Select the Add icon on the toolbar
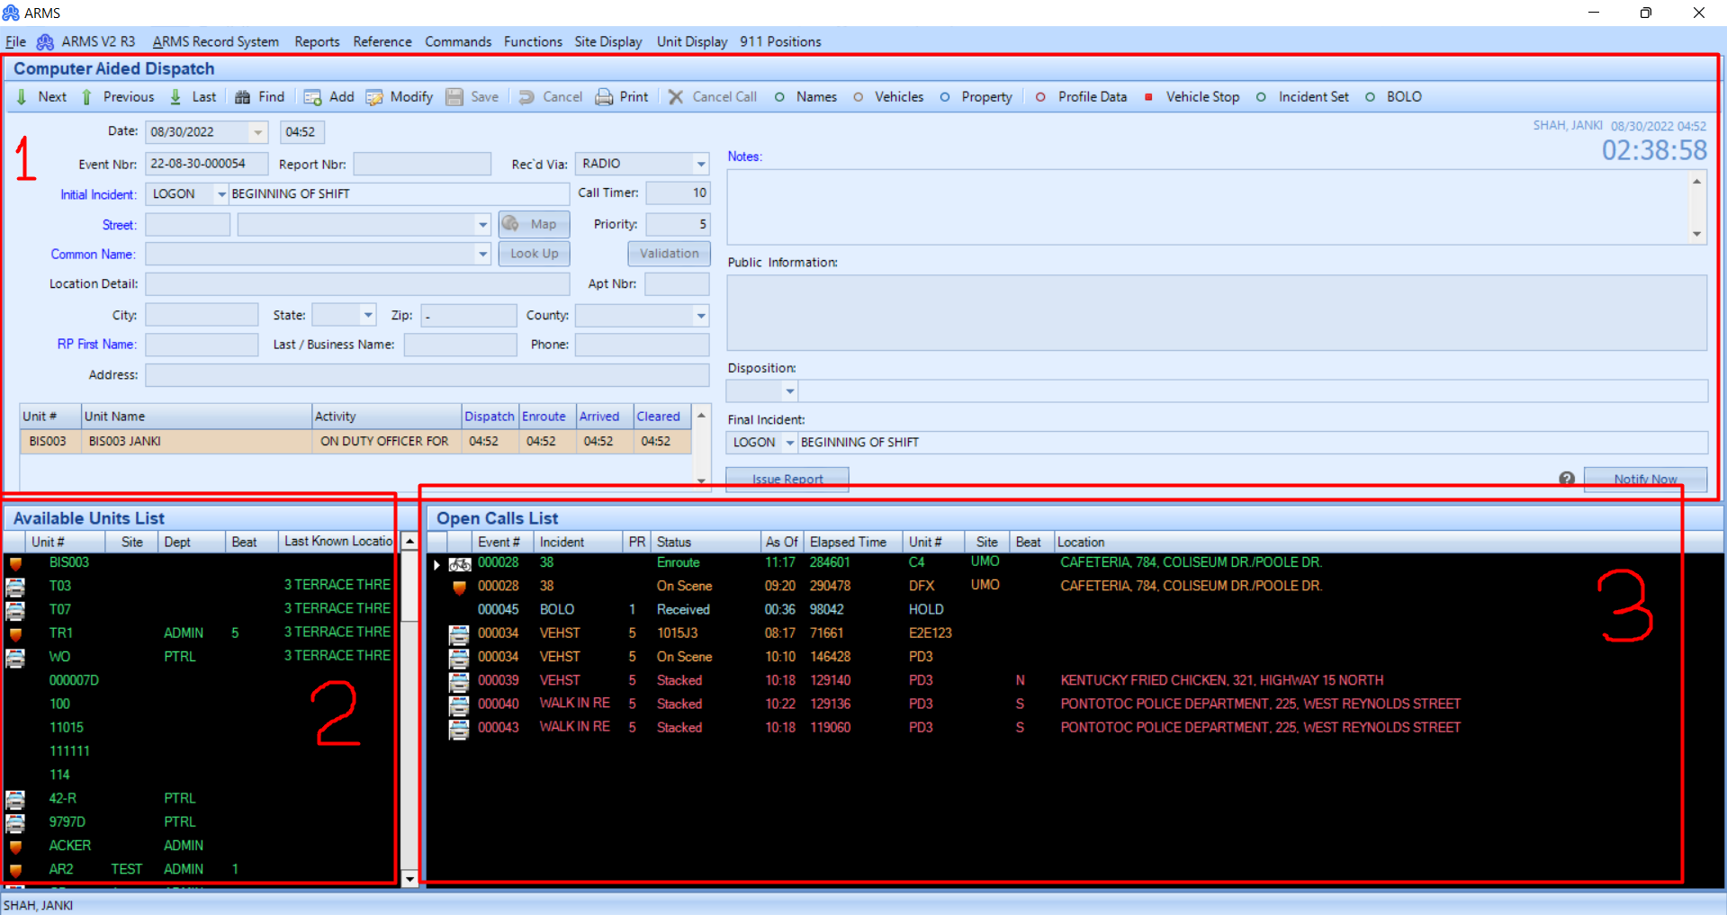This screenshot has width=1727, height=915. (x=313, y=96)
